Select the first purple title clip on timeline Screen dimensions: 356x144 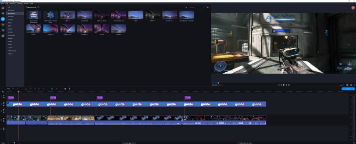[x=11, y=98]
